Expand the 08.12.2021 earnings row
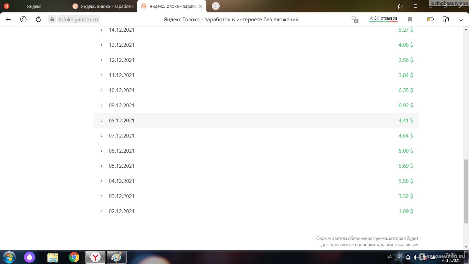 (256, 121)
